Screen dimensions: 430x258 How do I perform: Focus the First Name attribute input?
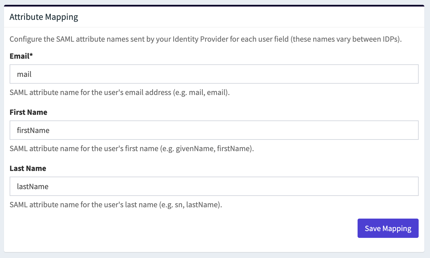214,130
